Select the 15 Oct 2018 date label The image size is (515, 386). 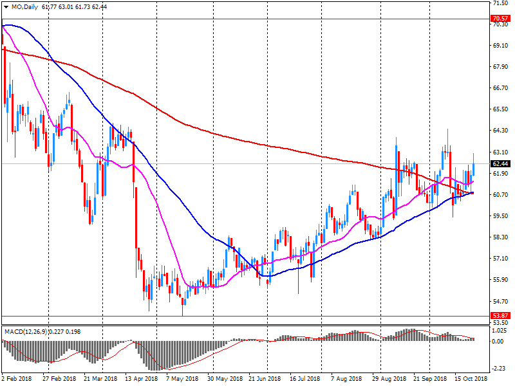pyautogui.click(x=471, y=378)
